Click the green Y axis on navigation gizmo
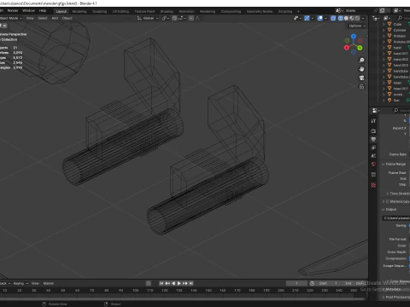 [x=360, y=48]
